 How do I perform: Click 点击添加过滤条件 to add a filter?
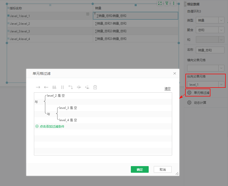pyautogui.click(x=50, y=126)
